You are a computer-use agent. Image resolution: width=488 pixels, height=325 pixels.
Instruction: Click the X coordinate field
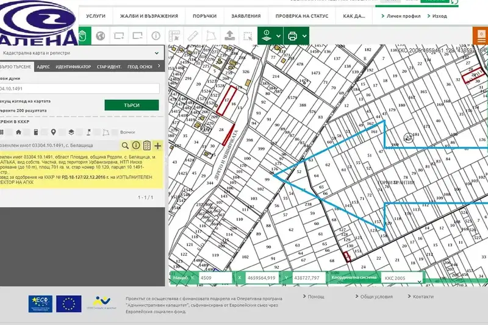pyautogui.click(x=262, y=278)
